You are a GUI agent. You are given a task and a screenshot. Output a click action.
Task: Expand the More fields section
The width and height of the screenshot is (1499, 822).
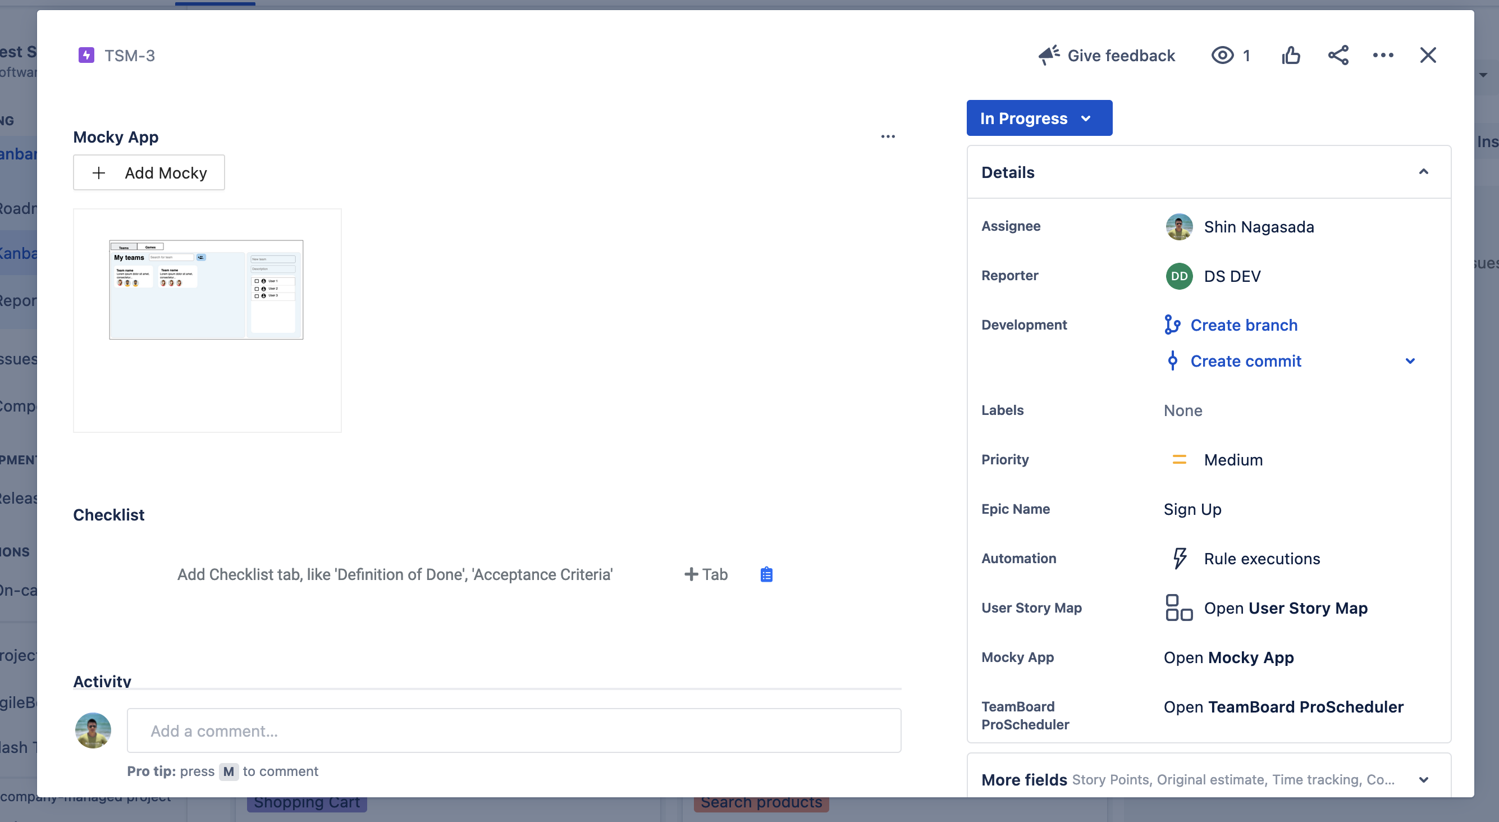[1423, 779]
